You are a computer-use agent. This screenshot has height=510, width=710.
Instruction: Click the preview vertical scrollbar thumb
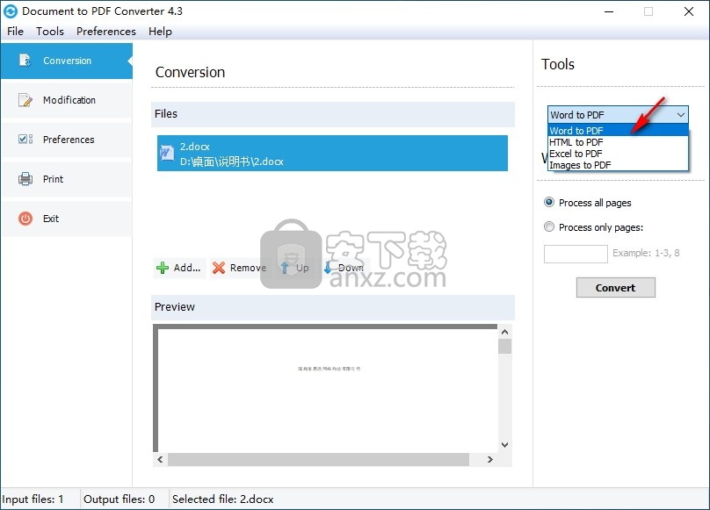point(505,346)
